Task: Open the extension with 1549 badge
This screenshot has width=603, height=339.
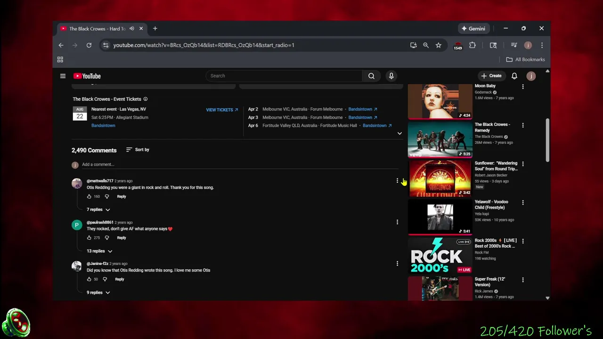Action: tap(458, 46)
